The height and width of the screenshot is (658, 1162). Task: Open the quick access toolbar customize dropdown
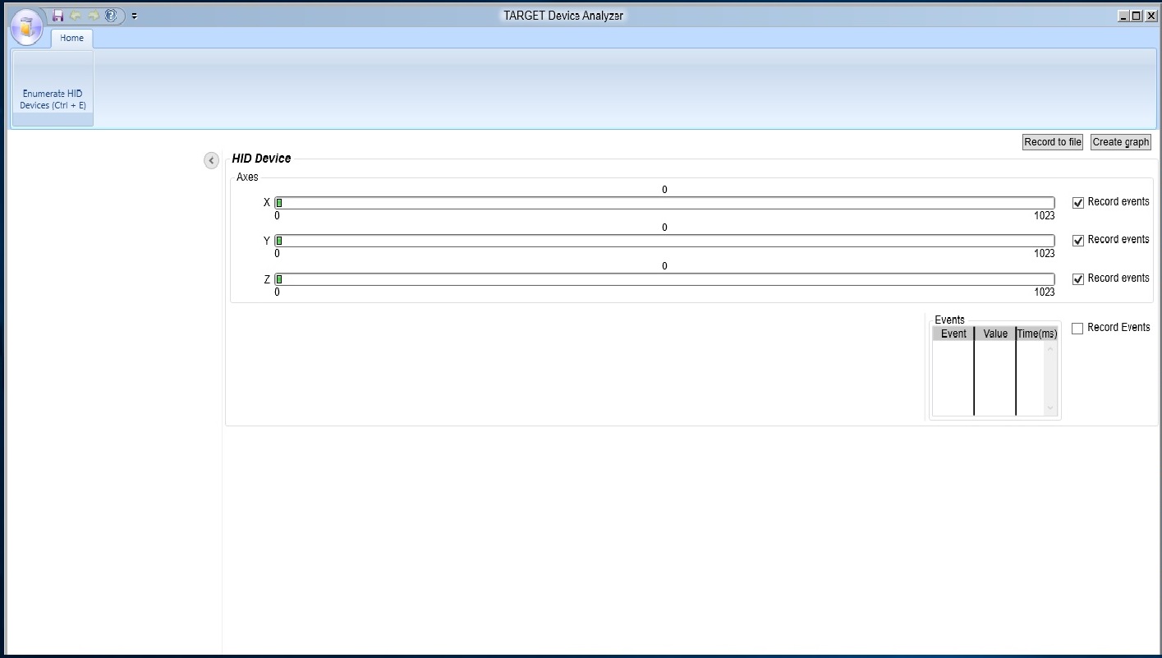coord(135,16)
